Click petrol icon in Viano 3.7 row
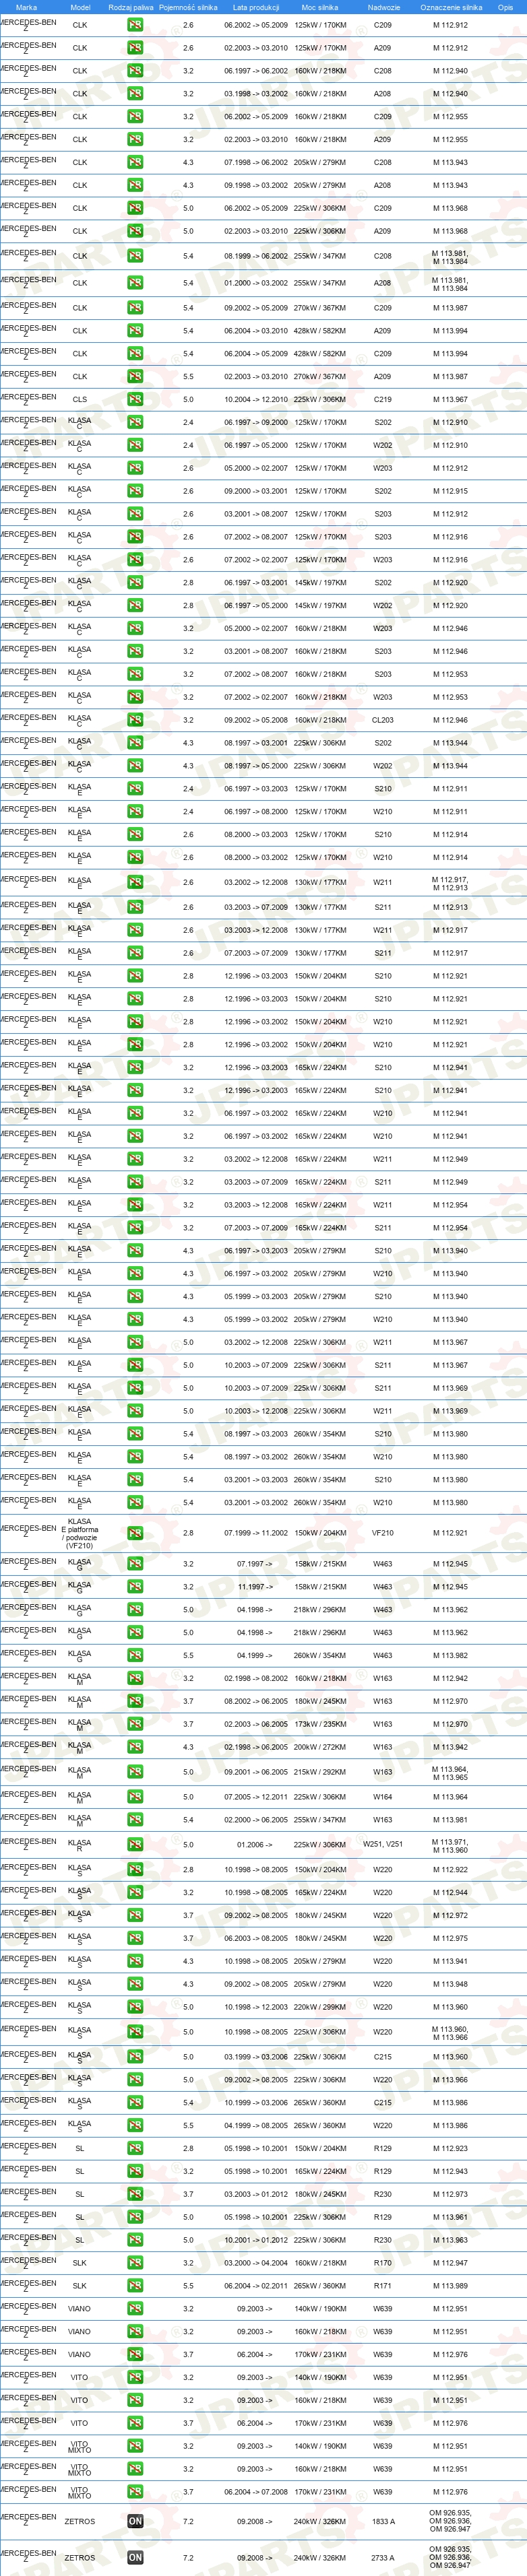Image resolution: width=527 pixels, height=2576 pixels. (135, 2354)
